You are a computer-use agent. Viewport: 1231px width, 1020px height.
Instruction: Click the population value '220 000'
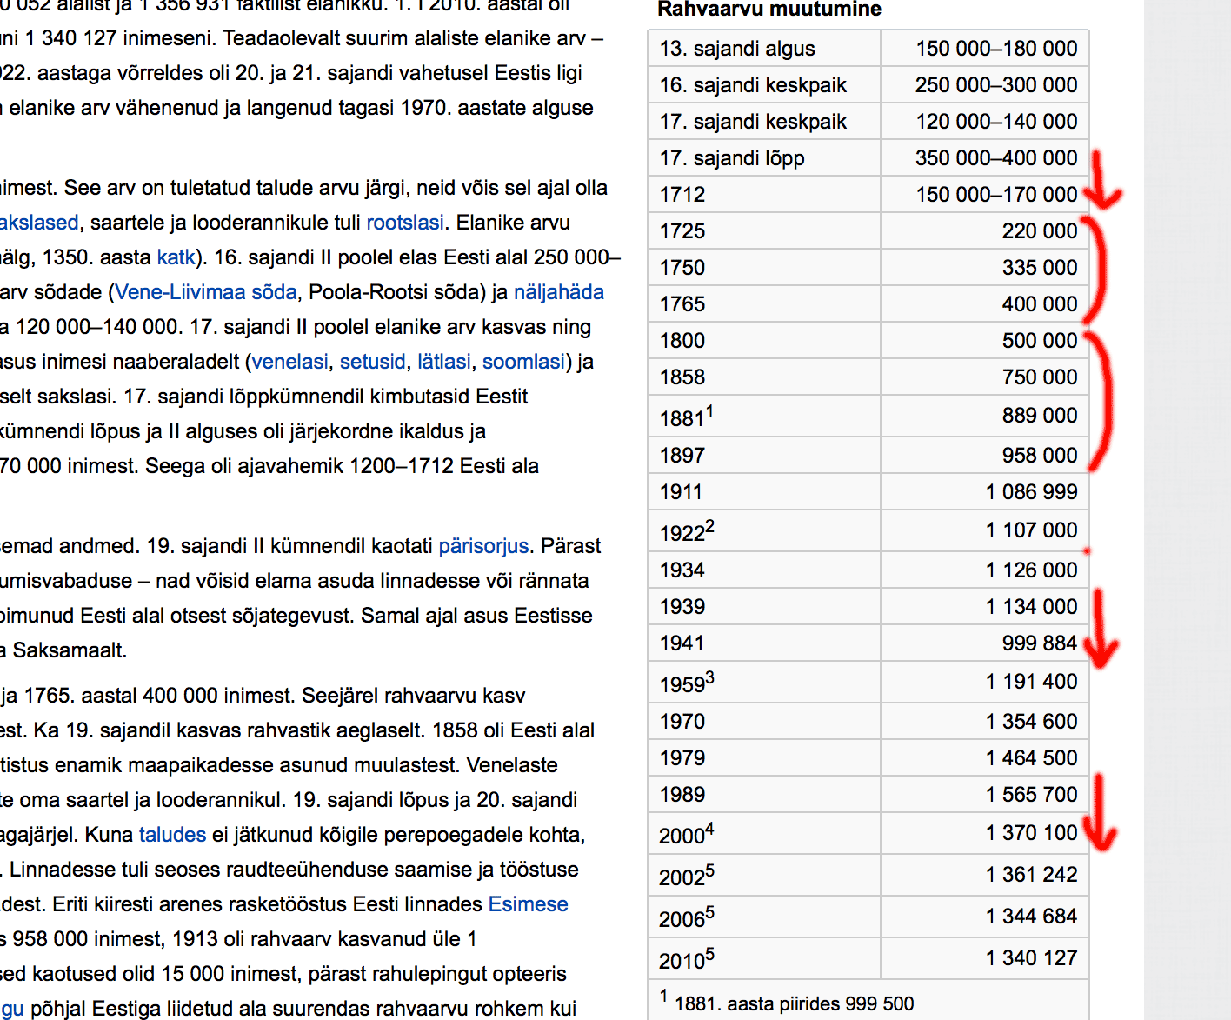click(x=1040, y=231)
